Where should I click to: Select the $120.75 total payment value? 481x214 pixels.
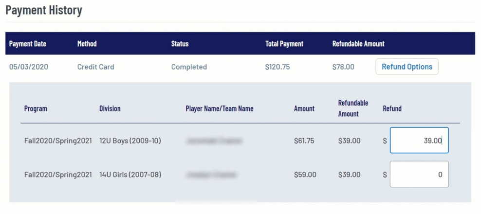(277, 67)
